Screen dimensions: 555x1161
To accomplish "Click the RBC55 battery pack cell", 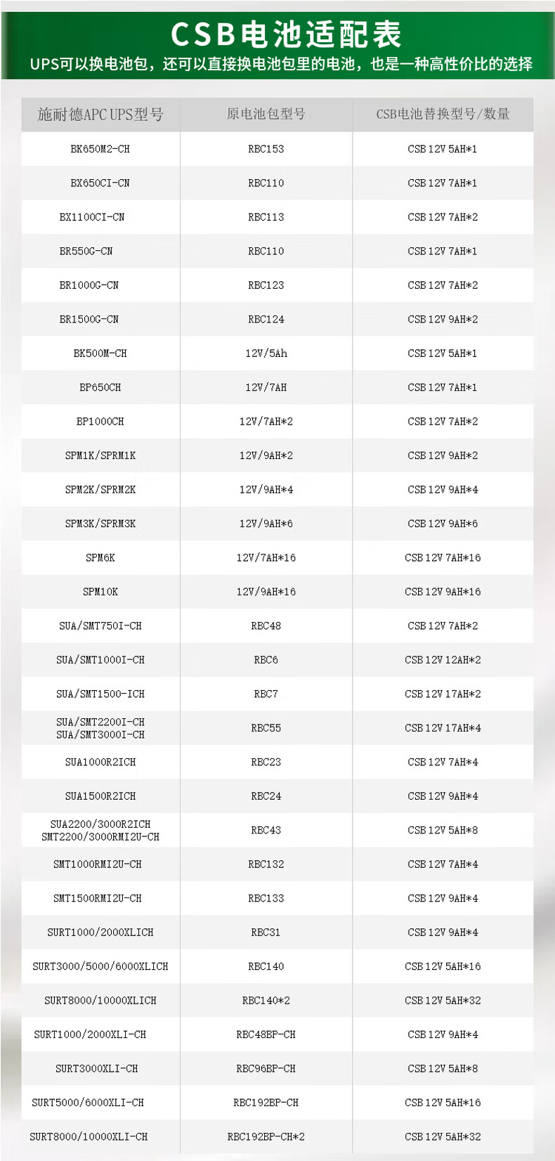I will point(266,728).
